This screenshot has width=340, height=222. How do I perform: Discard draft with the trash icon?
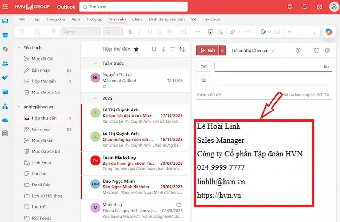coord(316,51)
